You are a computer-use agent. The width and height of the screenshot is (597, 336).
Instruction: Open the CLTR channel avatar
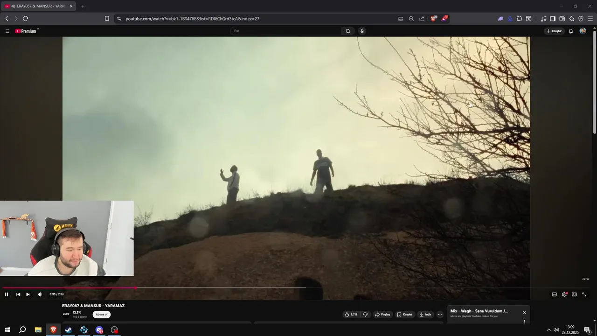pos(66,314)
